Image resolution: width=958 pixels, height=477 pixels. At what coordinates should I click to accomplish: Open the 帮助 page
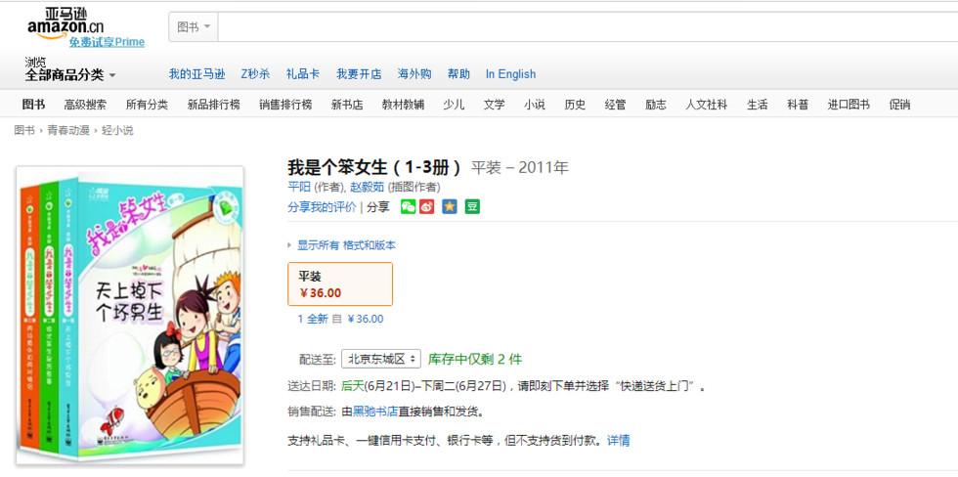[458, 74]
